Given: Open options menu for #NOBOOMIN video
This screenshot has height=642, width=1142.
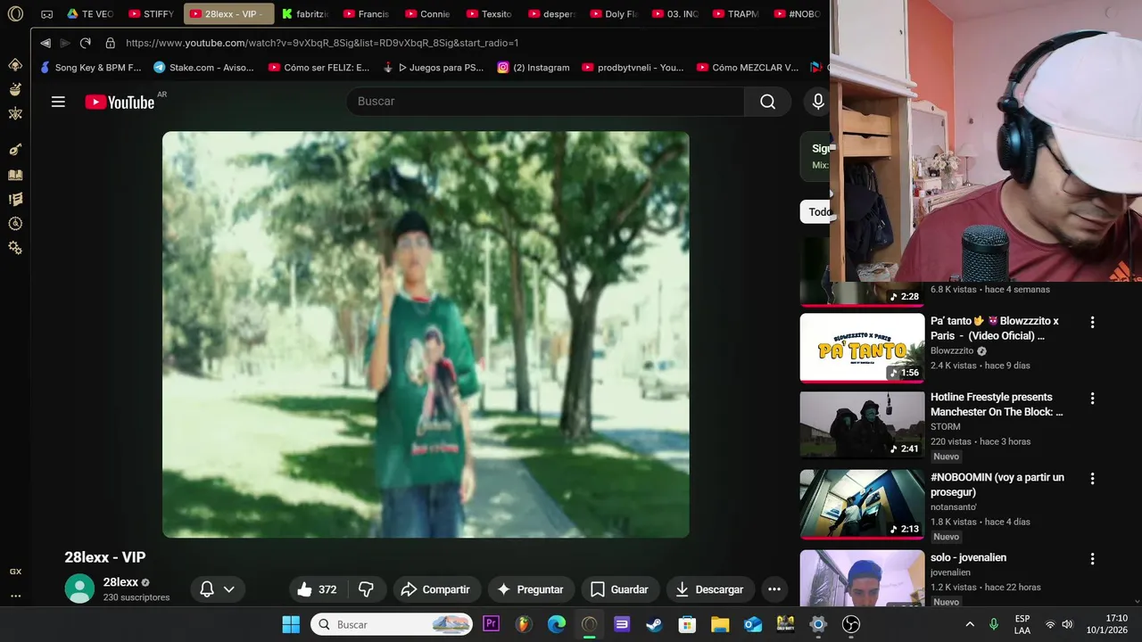Looking at the screenshot, I should (1092, 479).
